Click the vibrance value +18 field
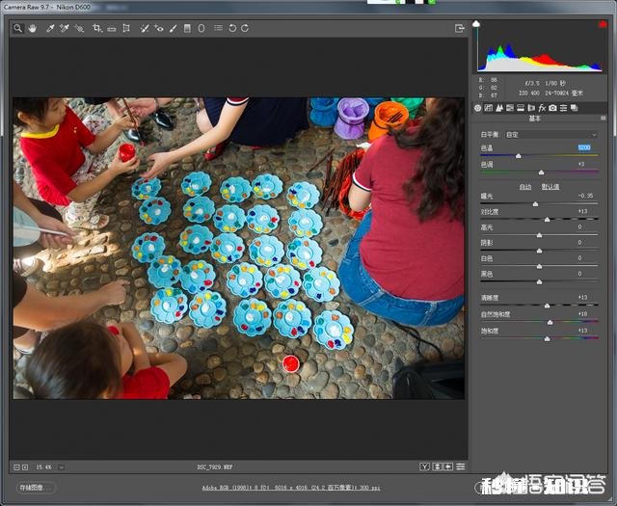The image size is (617, 506). click(582, 313)
